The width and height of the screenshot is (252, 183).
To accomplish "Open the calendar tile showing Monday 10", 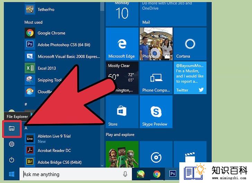I will pos(122,14).
